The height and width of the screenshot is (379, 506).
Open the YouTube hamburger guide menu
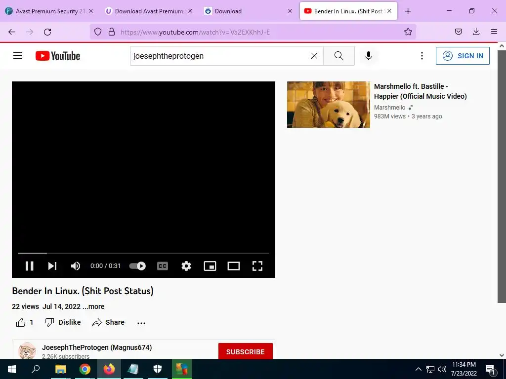[x=18, y=56]
